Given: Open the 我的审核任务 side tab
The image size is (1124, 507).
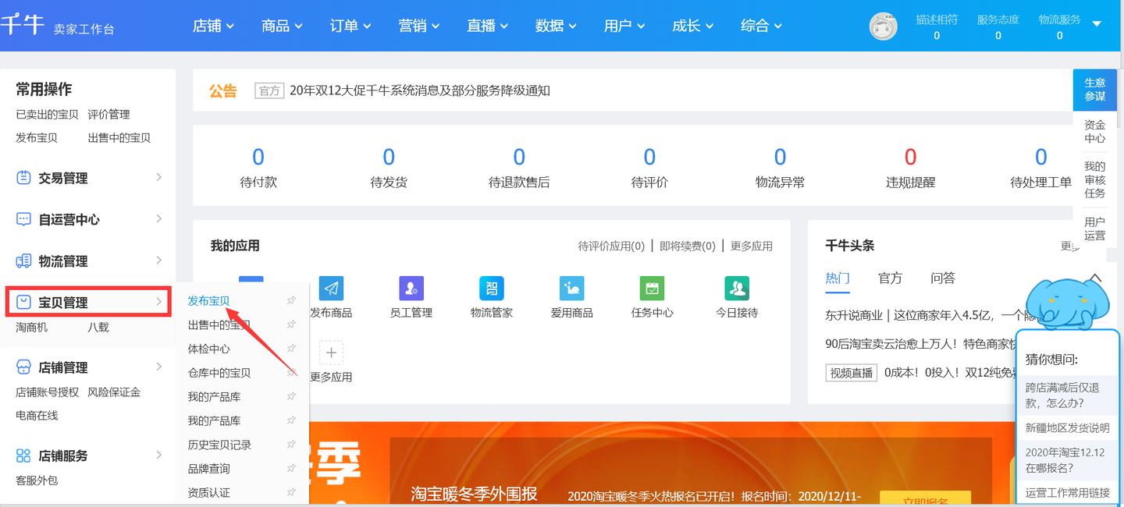Looking at the screenshot, I should [1095, 179].
